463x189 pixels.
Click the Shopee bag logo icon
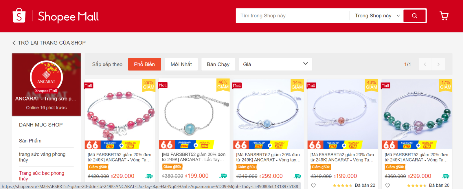pyautogui.click(x=19, y=15)
